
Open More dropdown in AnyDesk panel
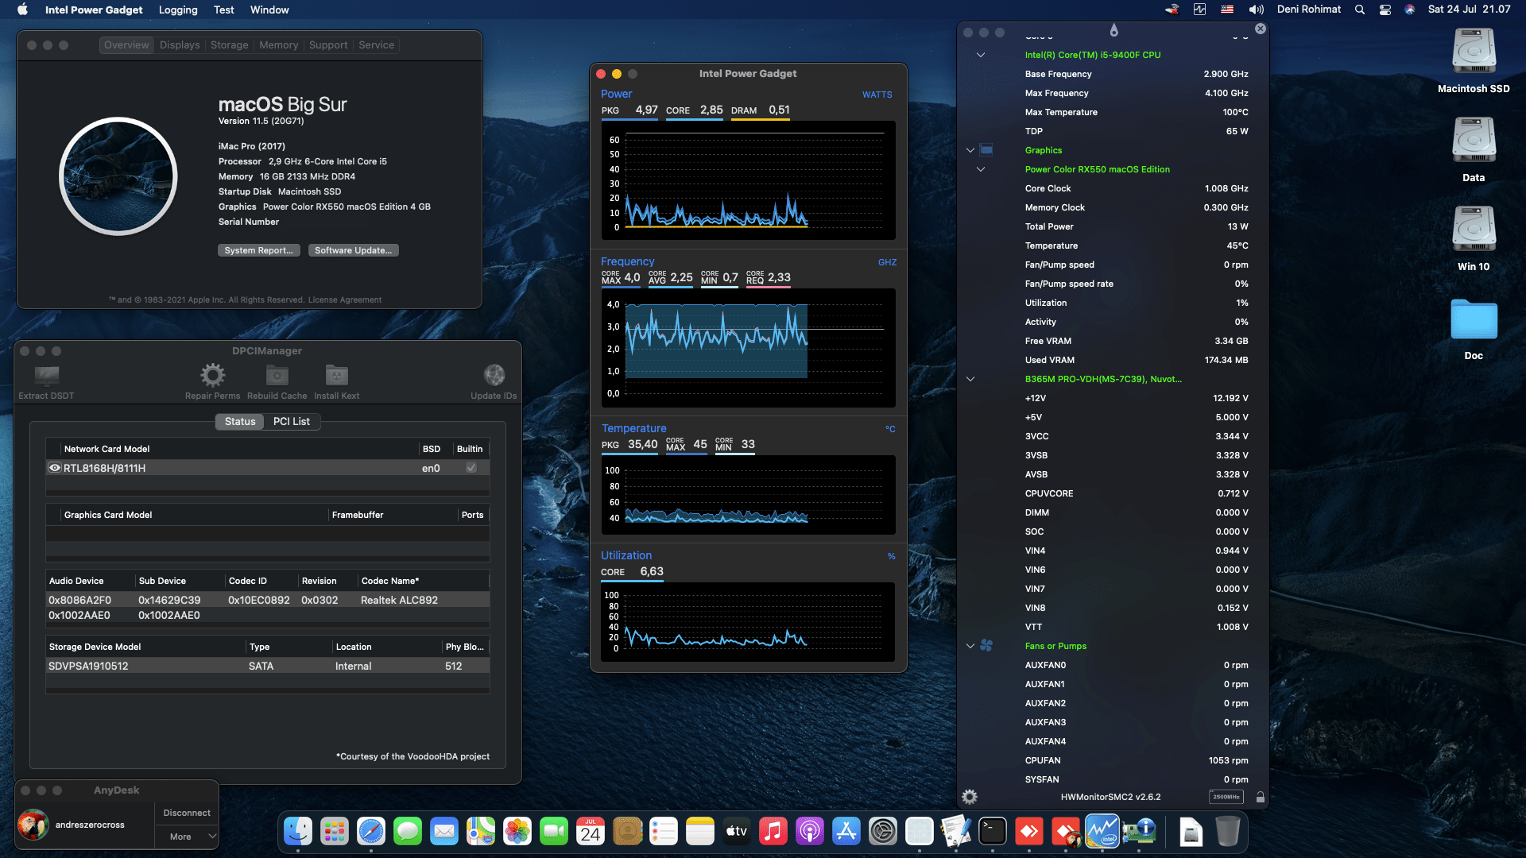coord(188,837)
